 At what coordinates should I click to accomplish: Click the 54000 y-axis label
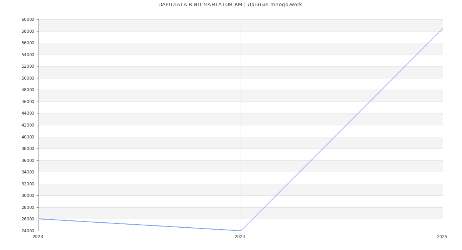point(28,55)
